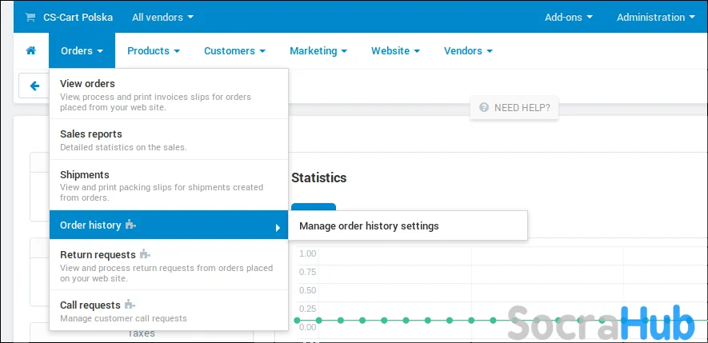Screen dimensions: 708x343
Task: Click the back arrow button
Action: [34, 86]
